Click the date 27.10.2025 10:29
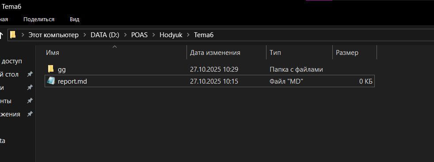Viewport: 434px width, 162px height. point(214,69)
